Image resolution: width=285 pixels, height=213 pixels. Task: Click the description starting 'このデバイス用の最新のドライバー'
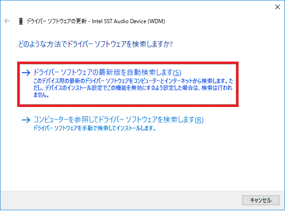click(x=133, y=88)
